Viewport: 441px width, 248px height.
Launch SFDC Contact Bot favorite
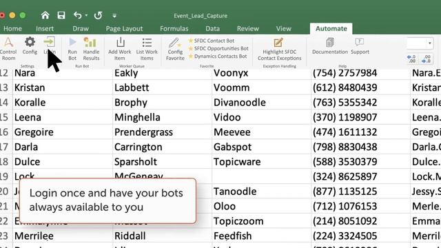point(212,41)
